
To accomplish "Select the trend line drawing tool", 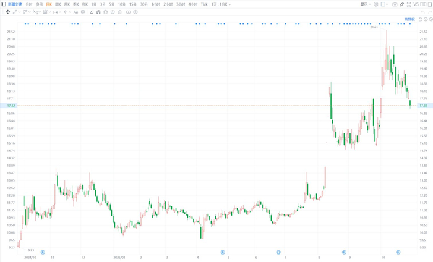I will (x=15, y=12).
